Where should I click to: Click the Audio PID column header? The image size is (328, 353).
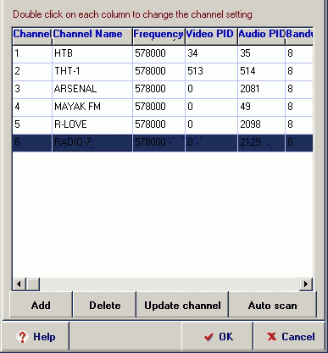[x=261, y=36]
